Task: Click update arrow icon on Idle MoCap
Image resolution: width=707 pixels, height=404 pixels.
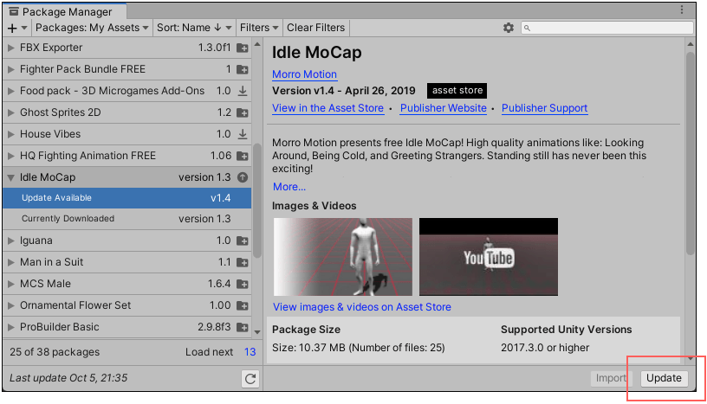Action: [x=243, y=177]
